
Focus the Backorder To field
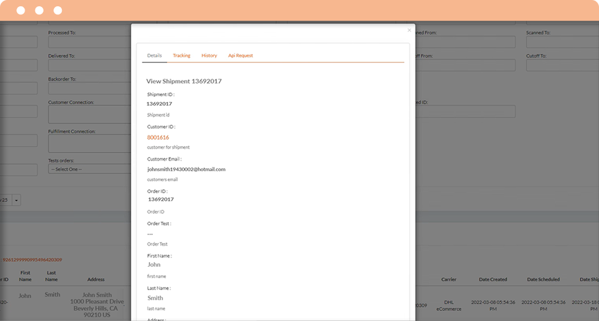88,89
